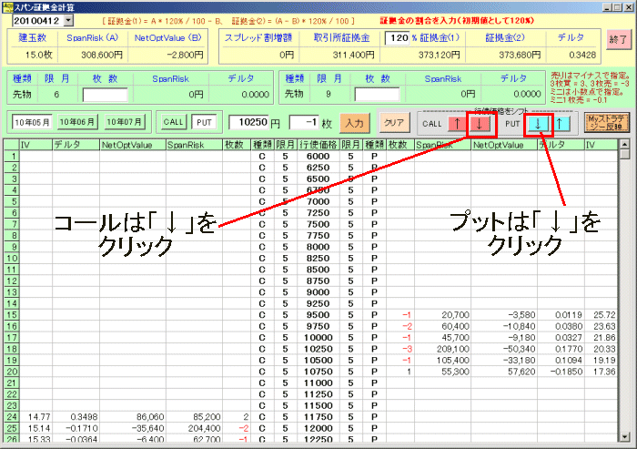Image resolution: width=637 pixels, height=449 pixels.
Task: Click the 取引所証拠金 value 311,400円
Action: [x=353, y=55]
